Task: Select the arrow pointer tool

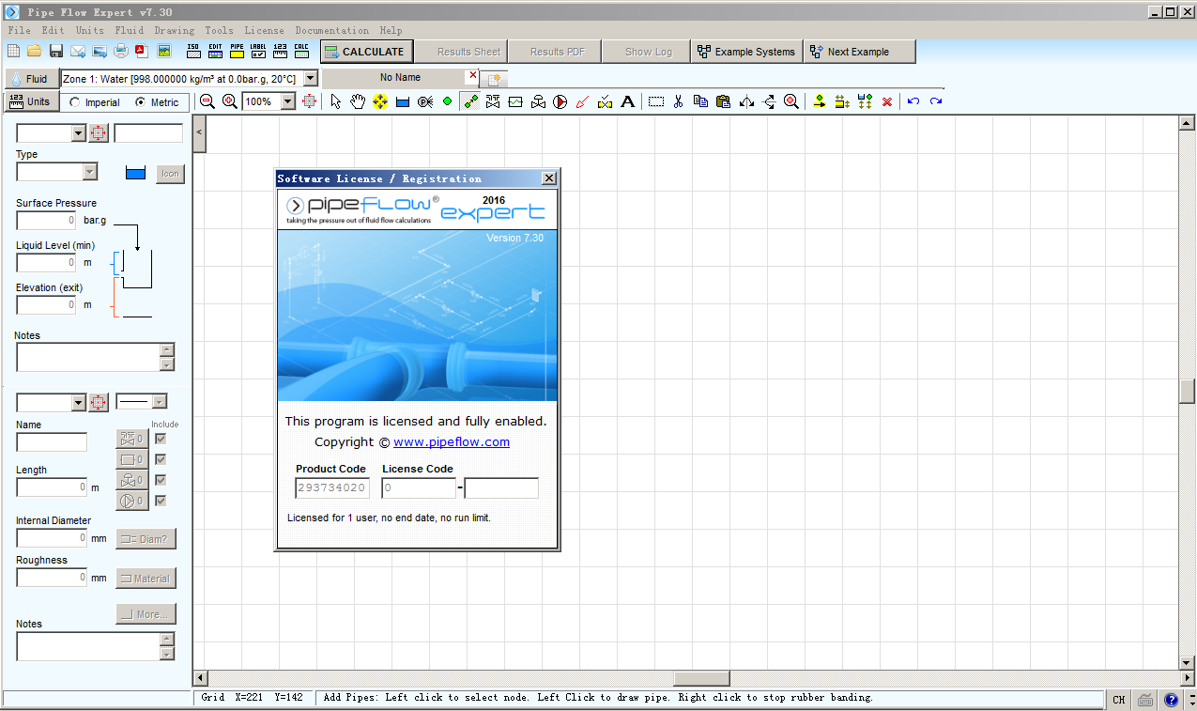Action: pos(336,101)
